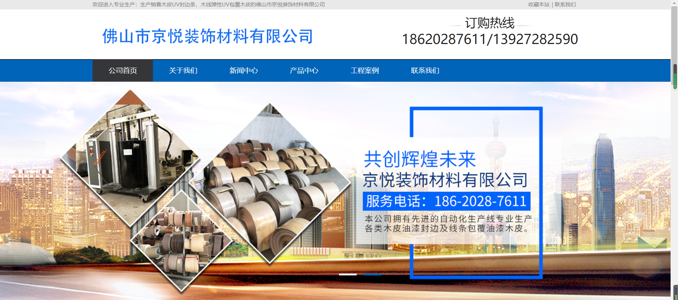This screenshot has height=300, width=678.
Task: Click the vertical page scrollbar thumb
Action: click(675, 76)
